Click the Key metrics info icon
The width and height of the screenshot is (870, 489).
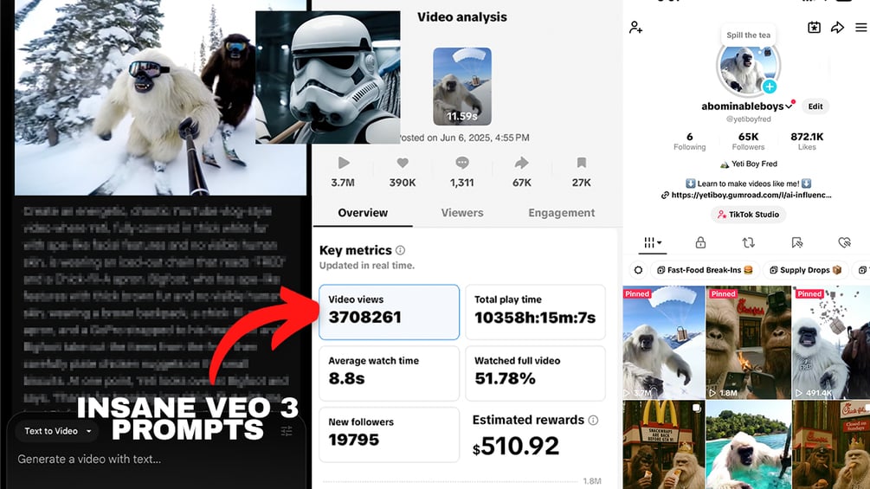point(400,251)
